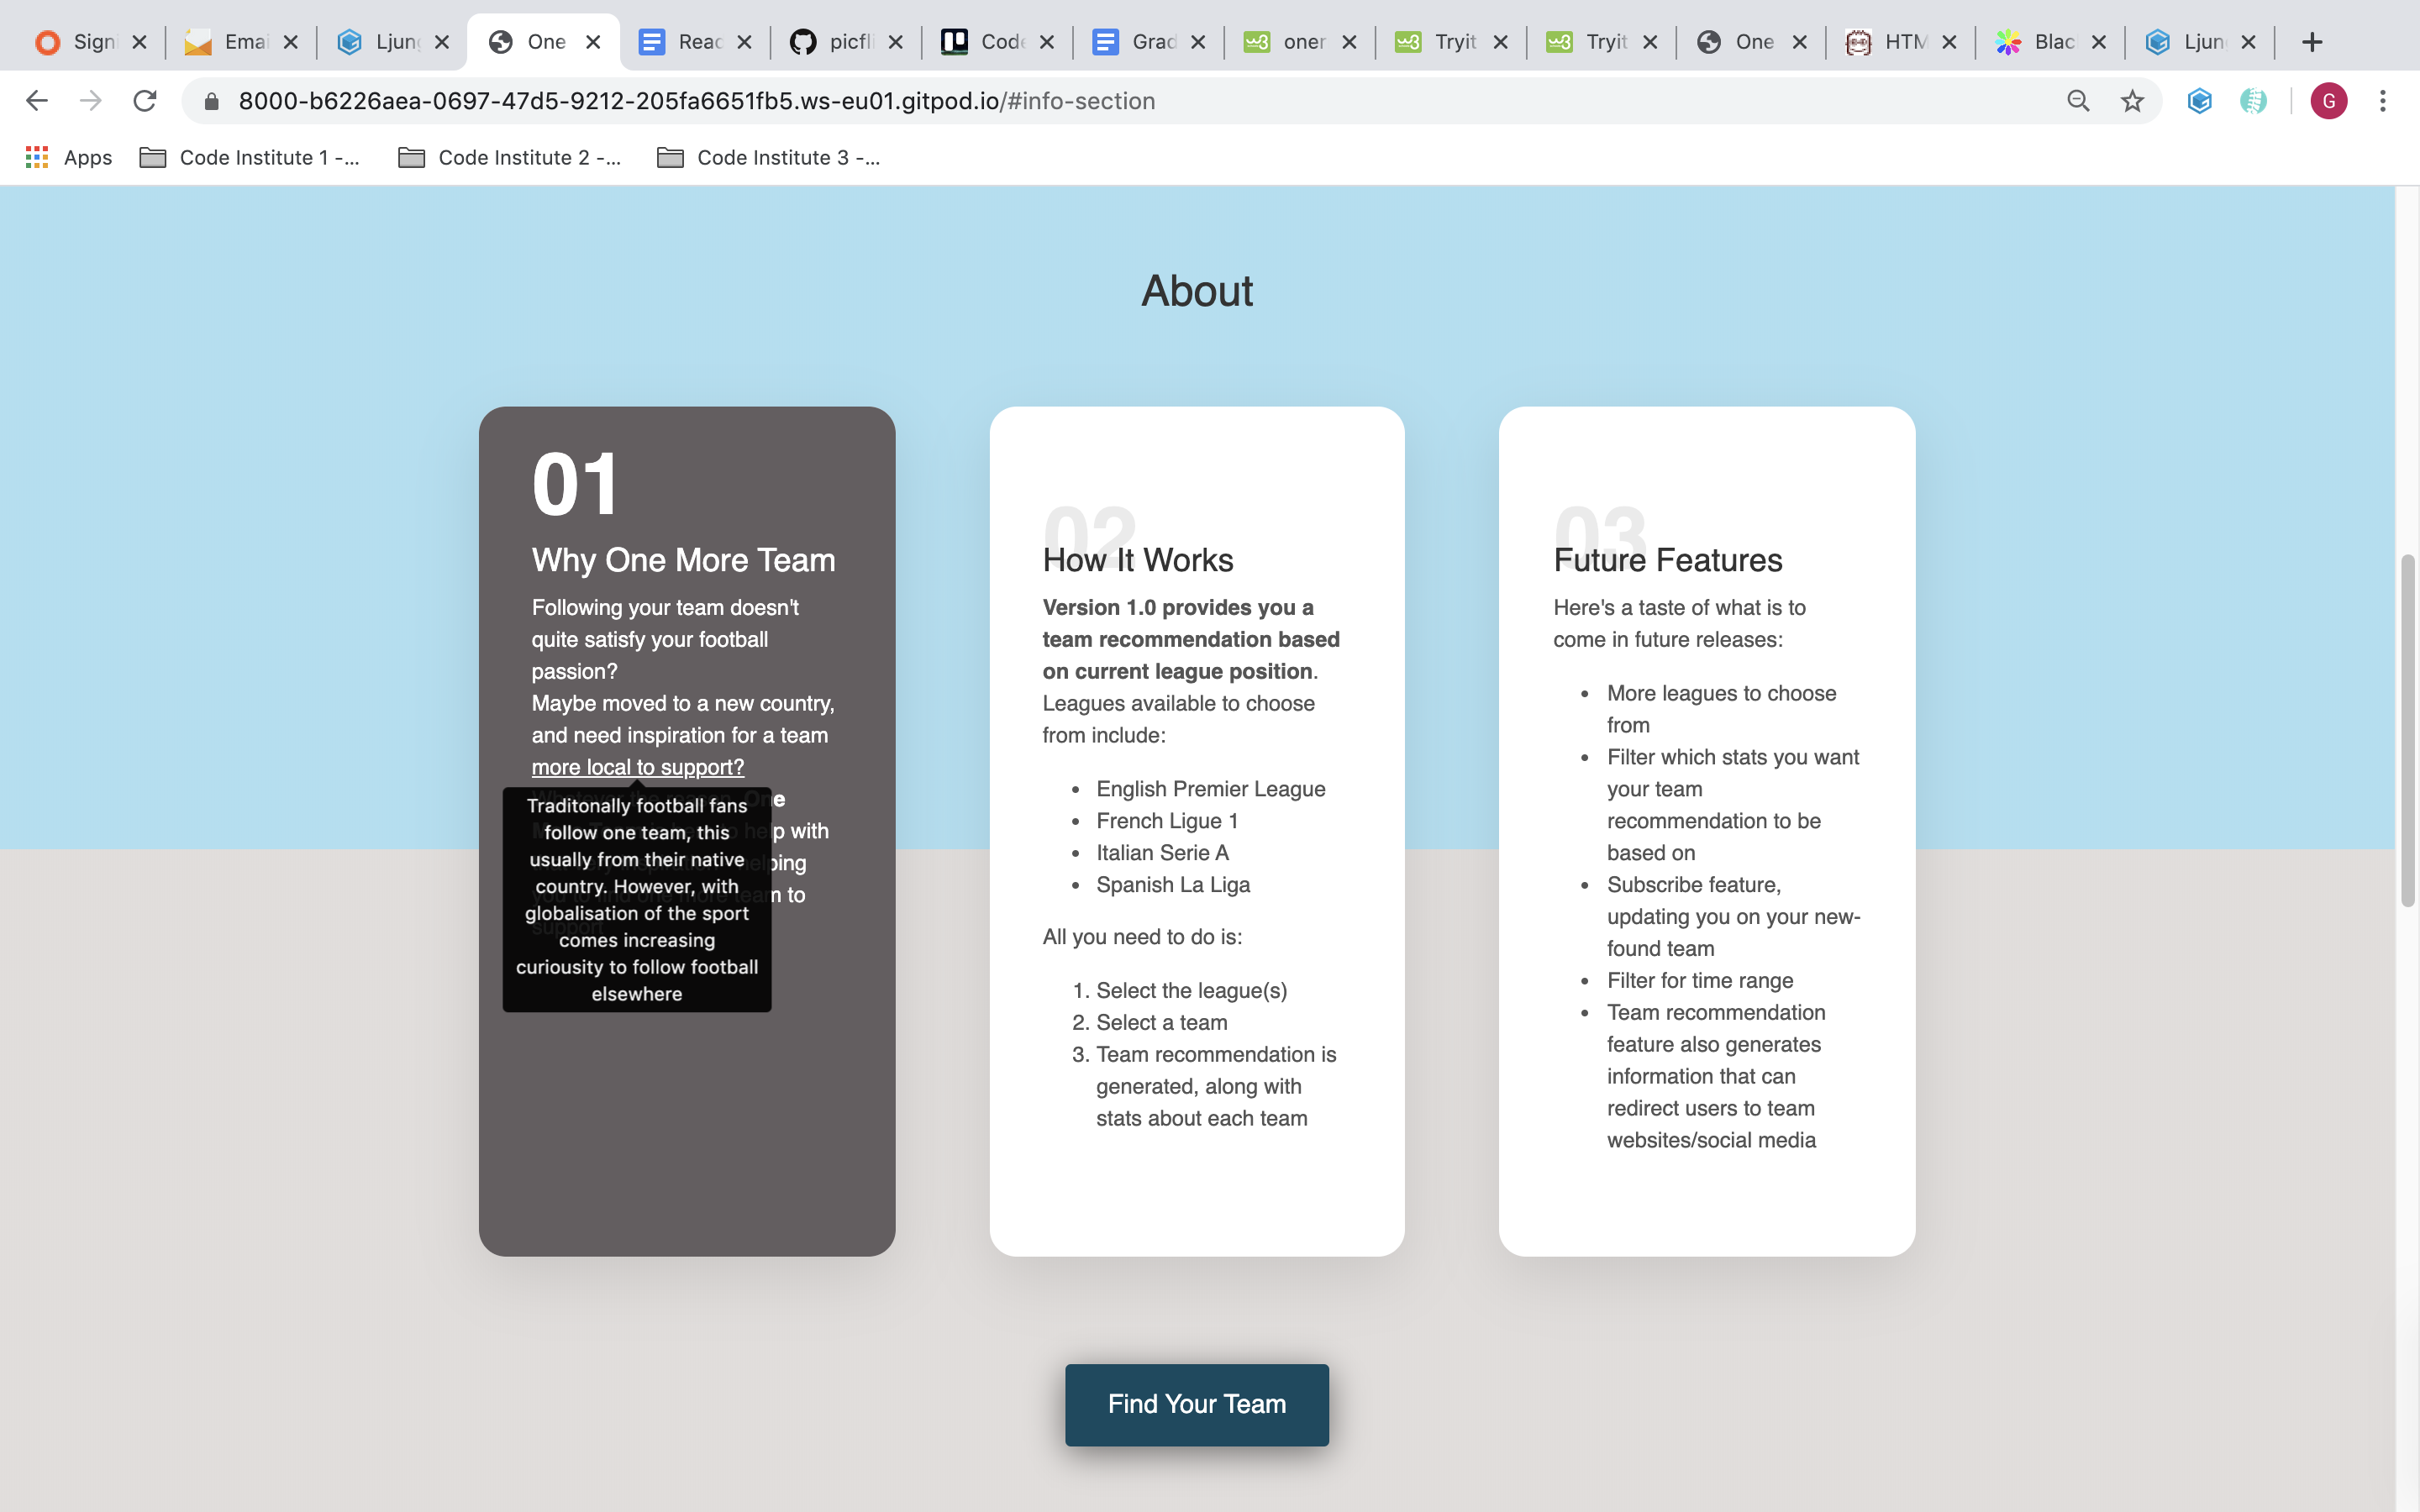This screenshot has height=1512, width=2420.
Task: Click the bookmark star icon
Action: pyautogui.click(x=2133, y=101)
